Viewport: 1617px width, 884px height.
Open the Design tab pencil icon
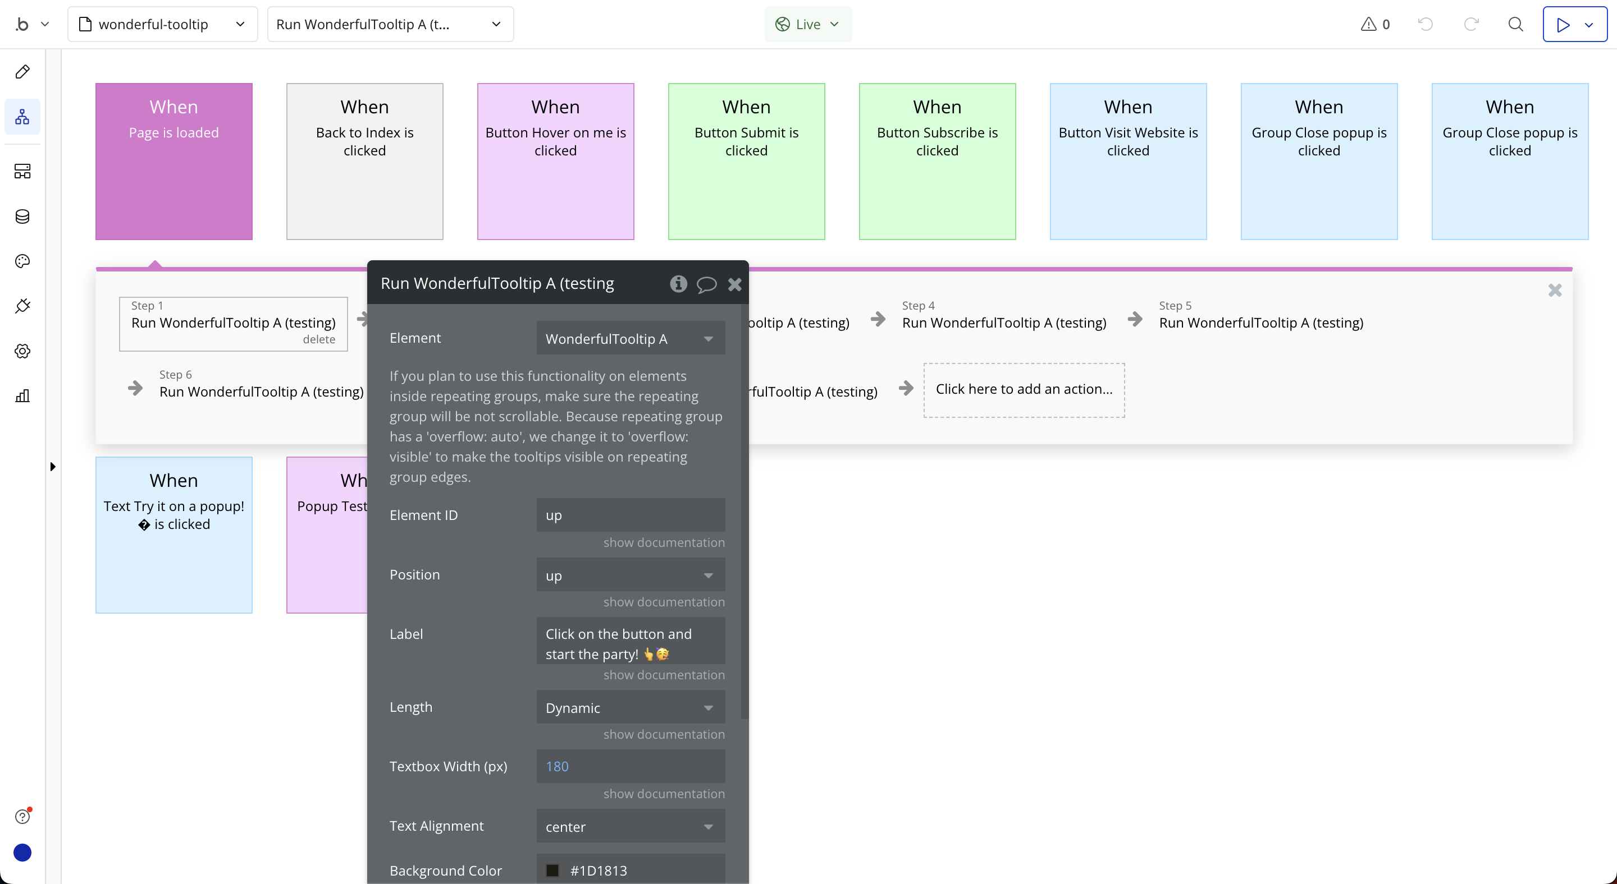(22, 71)
